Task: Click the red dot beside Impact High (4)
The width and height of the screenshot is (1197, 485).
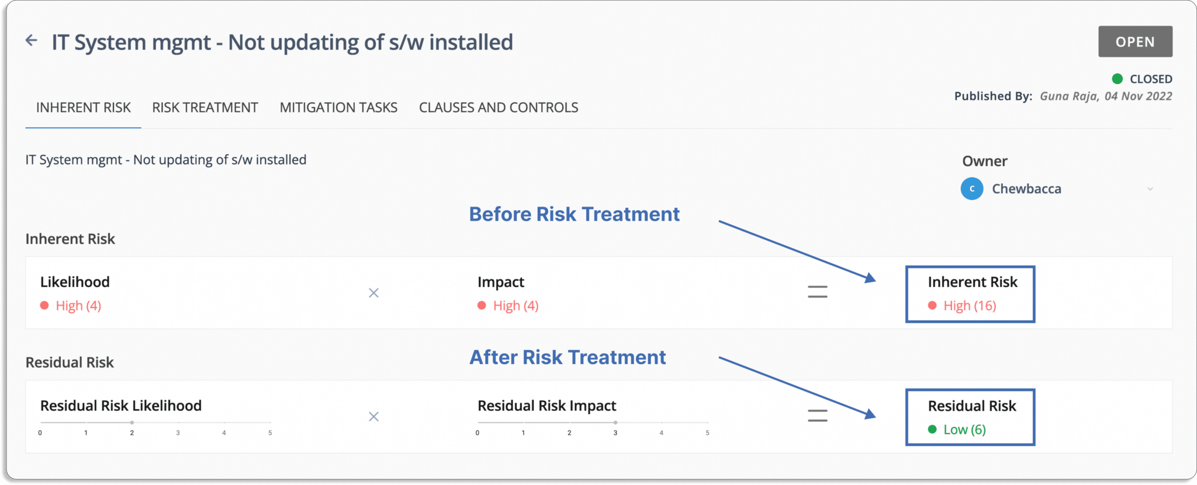Action: [x=482, y=305]
